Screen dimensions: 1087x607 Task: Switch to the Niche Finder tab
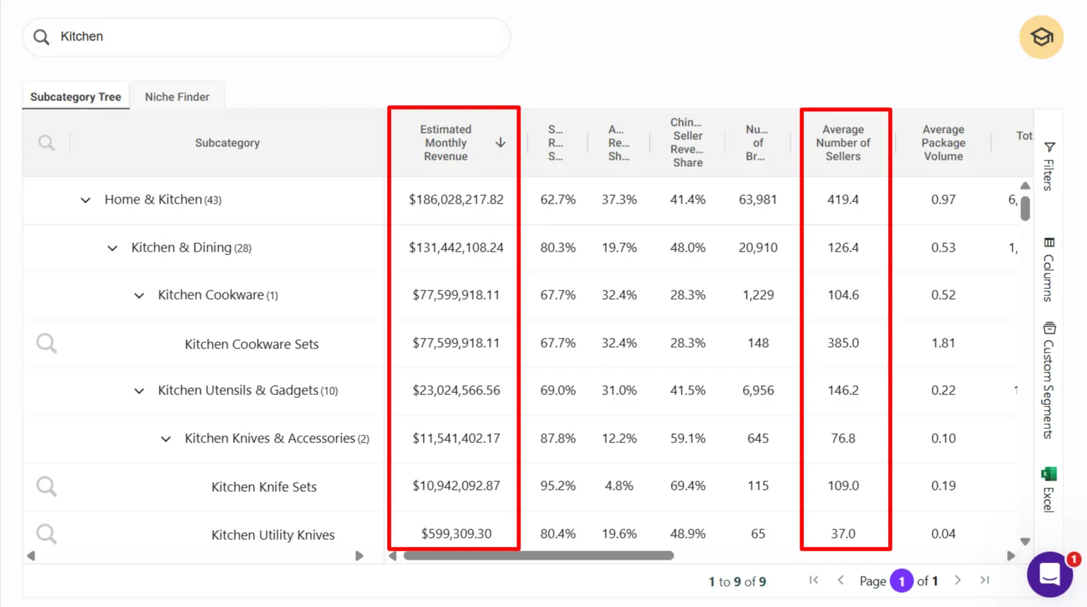pos(177,96)
